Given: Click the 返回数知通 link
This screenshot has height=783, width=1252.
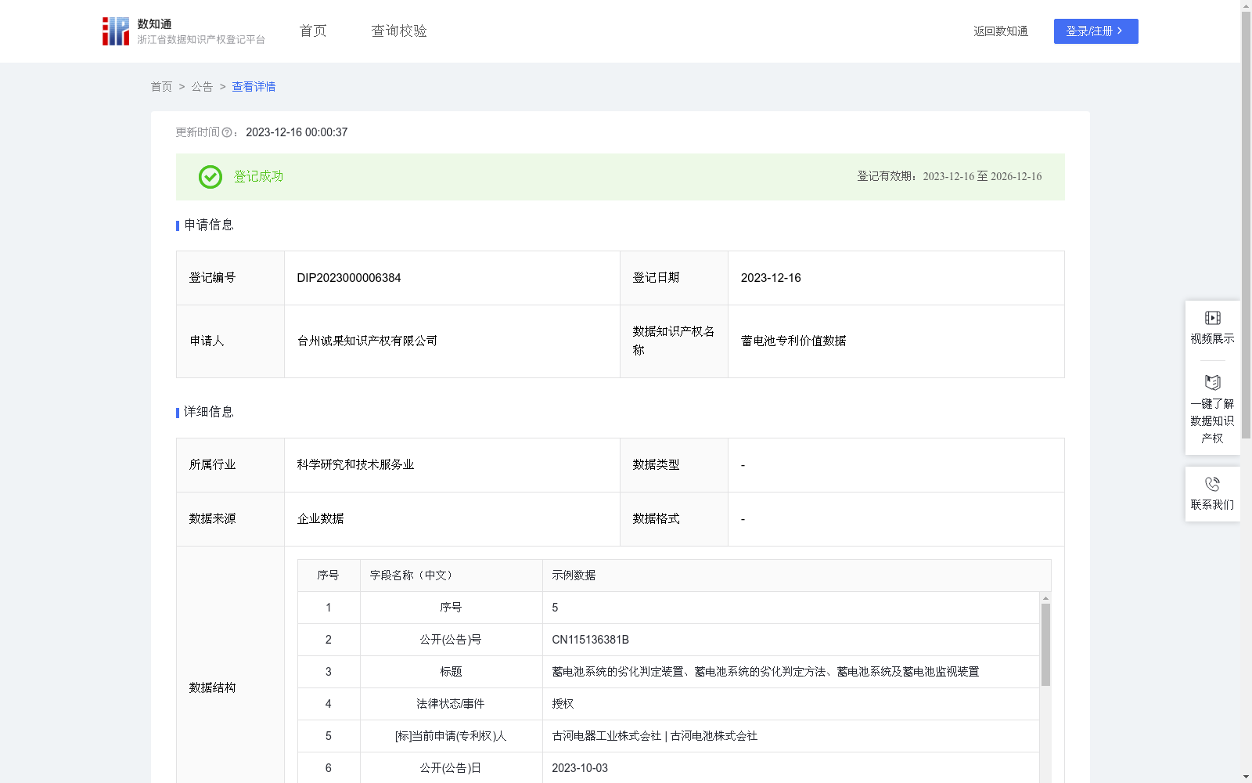Looking at the screenshot, I should 1001,31.
